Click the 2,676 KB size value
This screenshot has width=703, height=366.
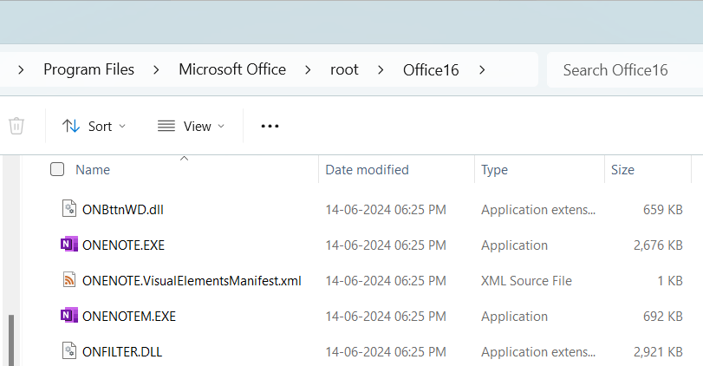point(658,245)
